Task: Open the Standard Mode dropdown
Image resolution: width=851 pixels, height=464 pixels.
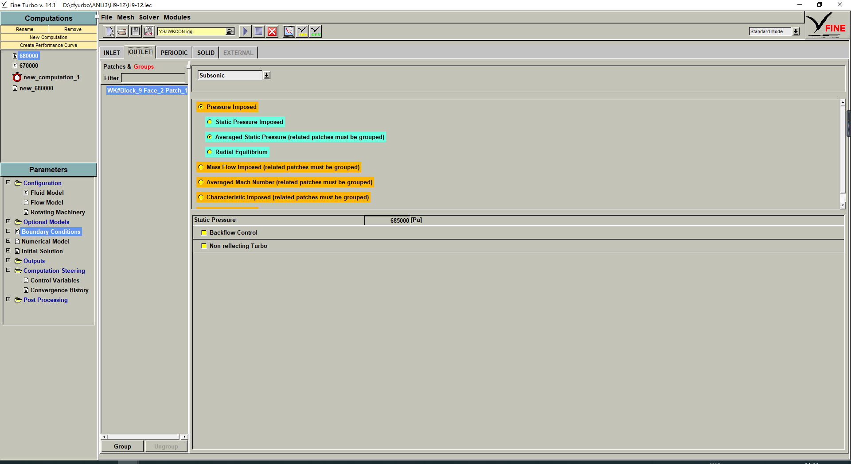Action: click(796, 31)
